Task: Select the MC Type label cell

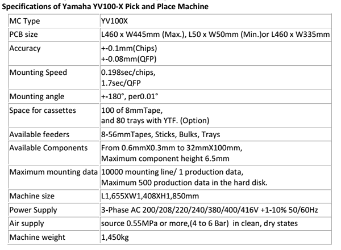Action: 27,21
